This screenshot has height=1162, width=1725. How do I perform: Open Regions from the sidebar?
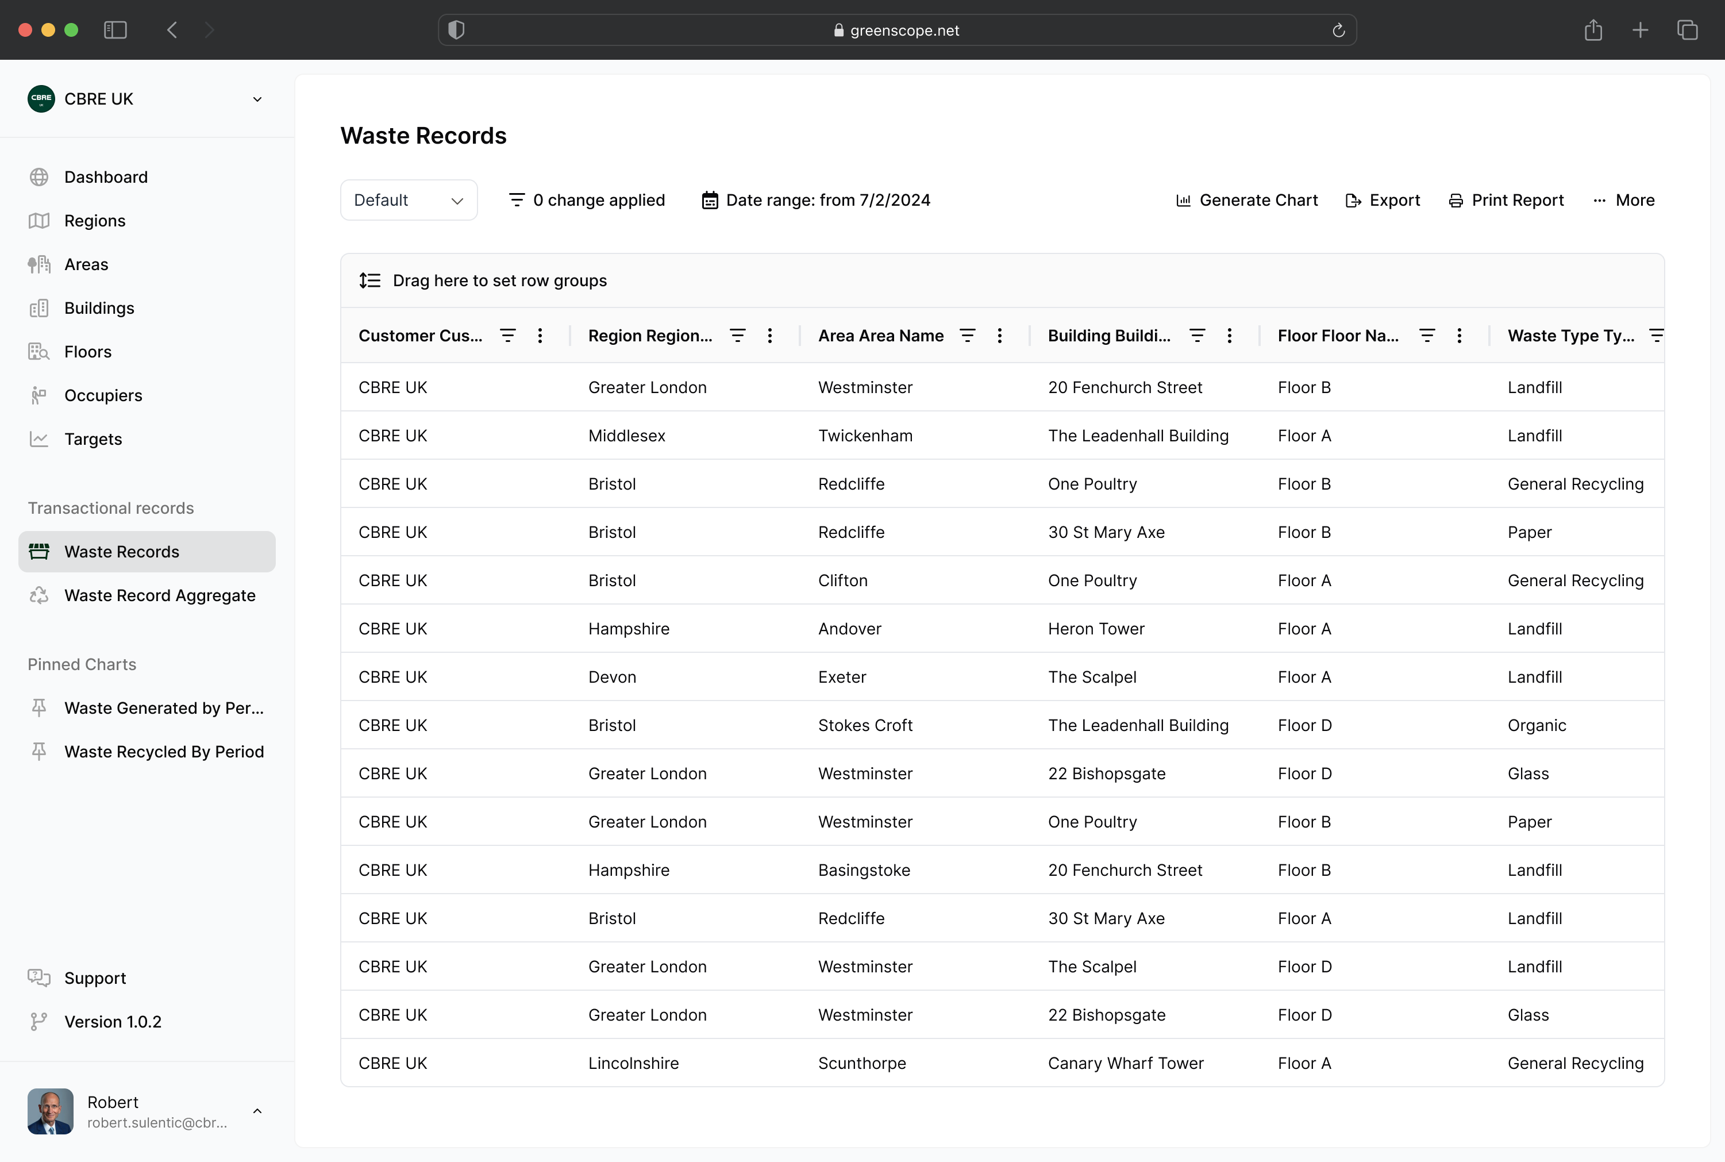(147, 221)
